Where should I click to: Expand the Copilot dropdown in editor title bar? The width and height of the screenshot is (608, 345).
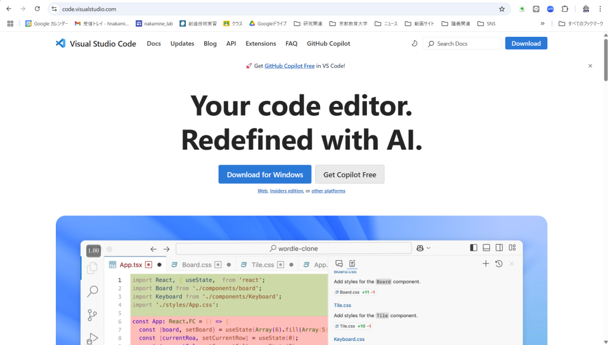[423, 248]
